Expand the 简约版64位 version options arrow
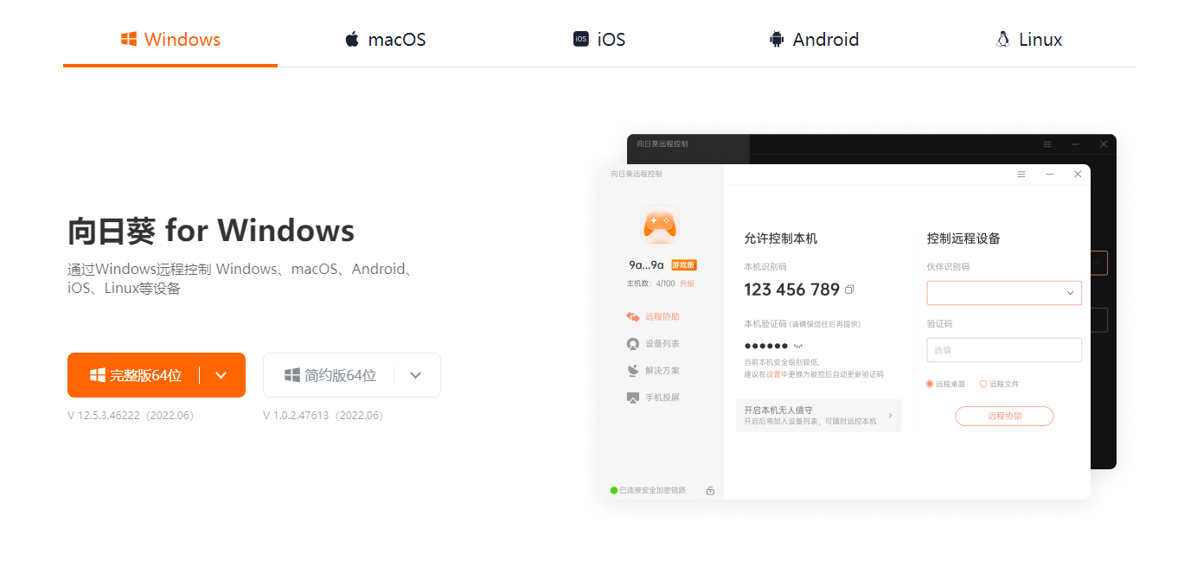 pos(416,375)
